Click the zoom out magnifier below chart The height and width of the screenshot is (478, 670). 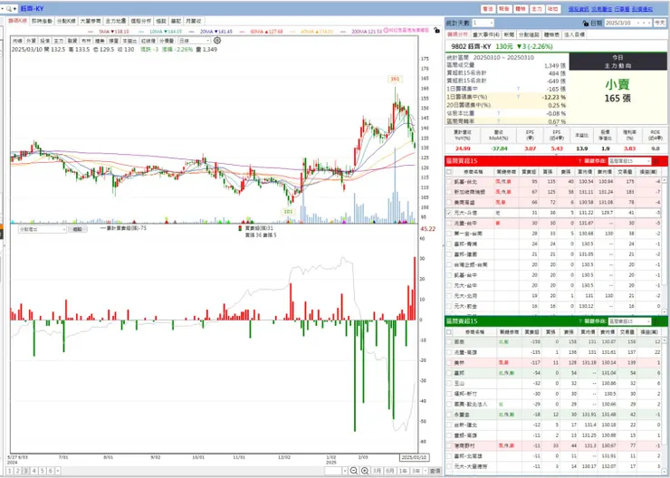tap(354, 471)
